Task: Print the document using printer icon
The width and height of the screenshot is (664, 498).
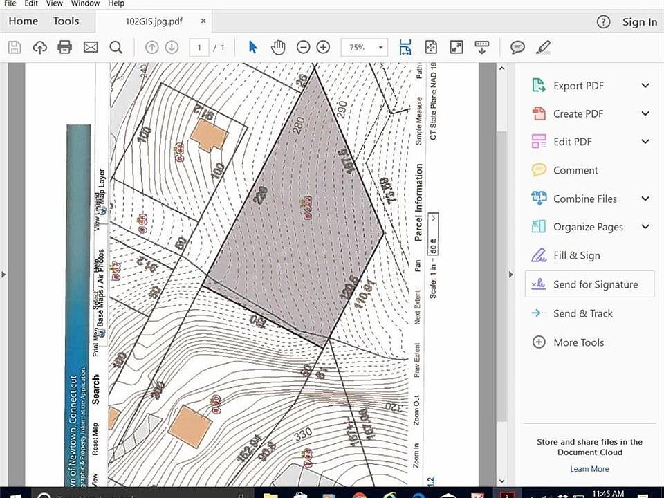Action: [x=65, y=47]
